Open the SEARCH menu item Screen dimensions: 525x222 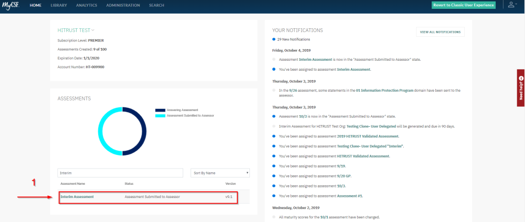156,5
